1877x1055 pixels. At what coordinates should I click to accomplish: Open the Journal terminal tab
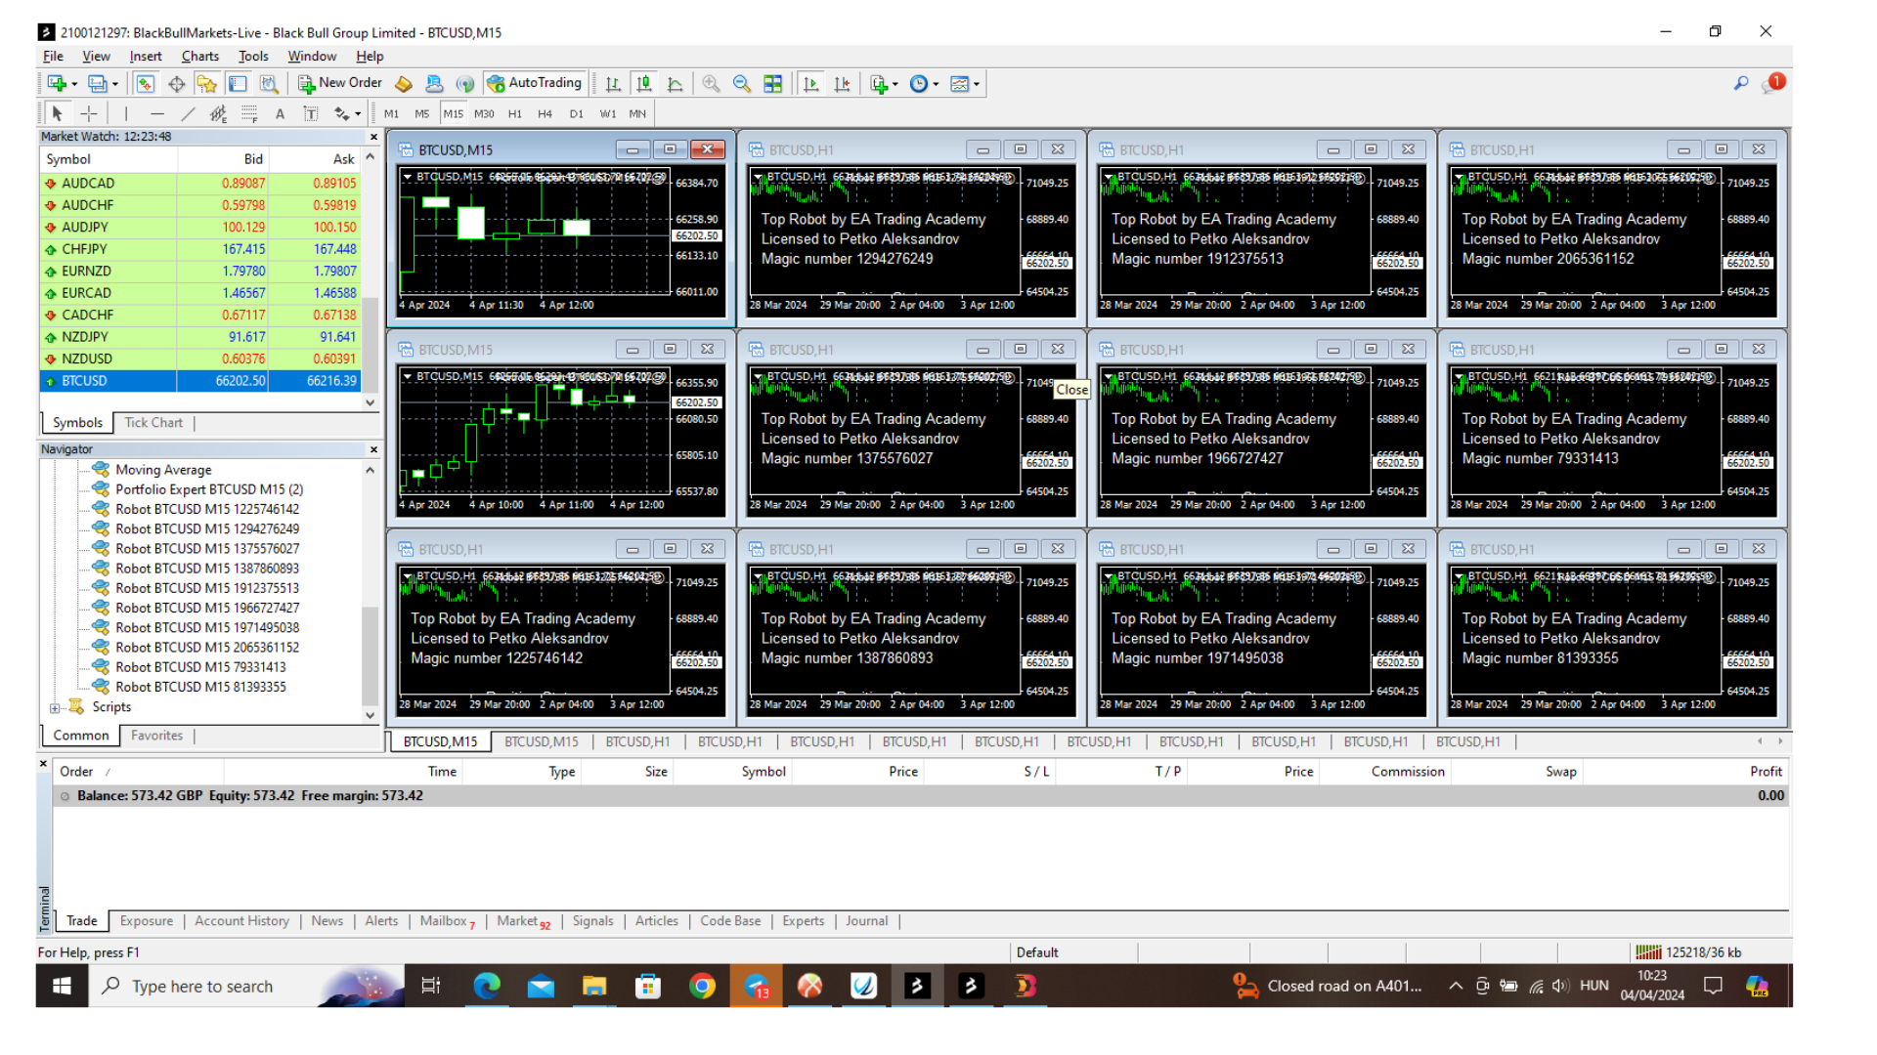867,921
